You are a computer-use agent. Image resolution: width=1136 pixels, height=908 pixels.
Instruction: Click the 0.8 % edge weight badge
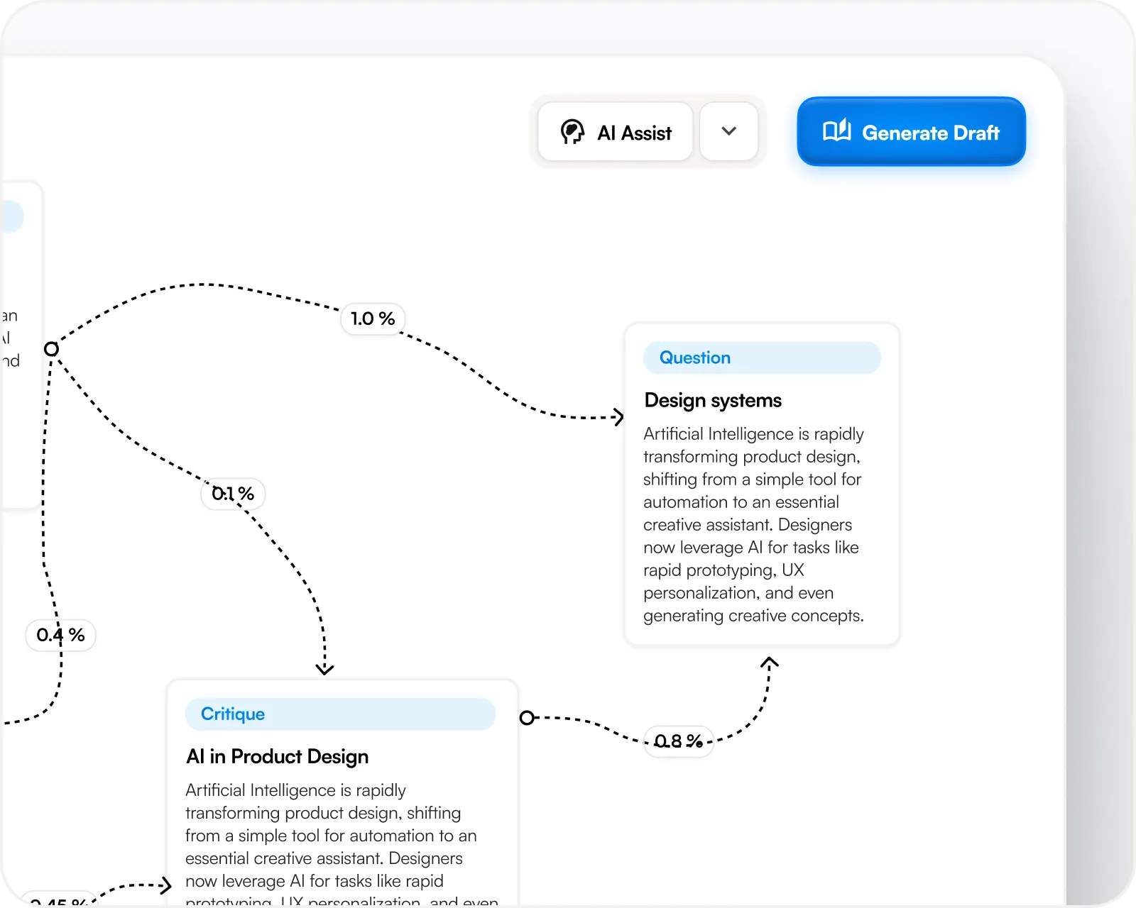[x=678, y=741]
